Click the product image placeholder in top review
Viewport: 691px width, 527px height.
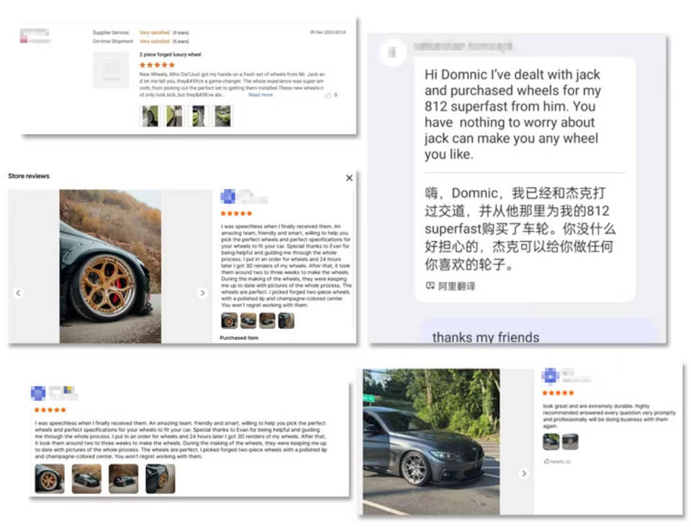pos(111,70)
